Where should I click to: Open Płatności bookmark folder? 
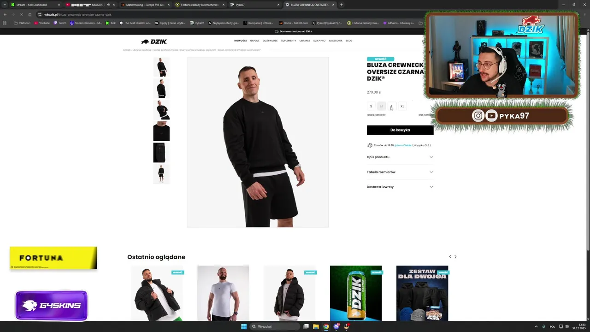coord(22,23)
